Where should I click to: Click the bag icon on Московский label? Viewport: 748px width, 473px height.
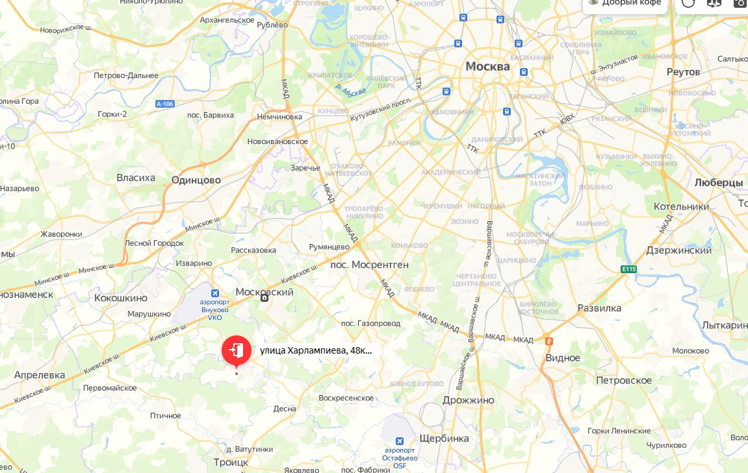pos(264,298)
